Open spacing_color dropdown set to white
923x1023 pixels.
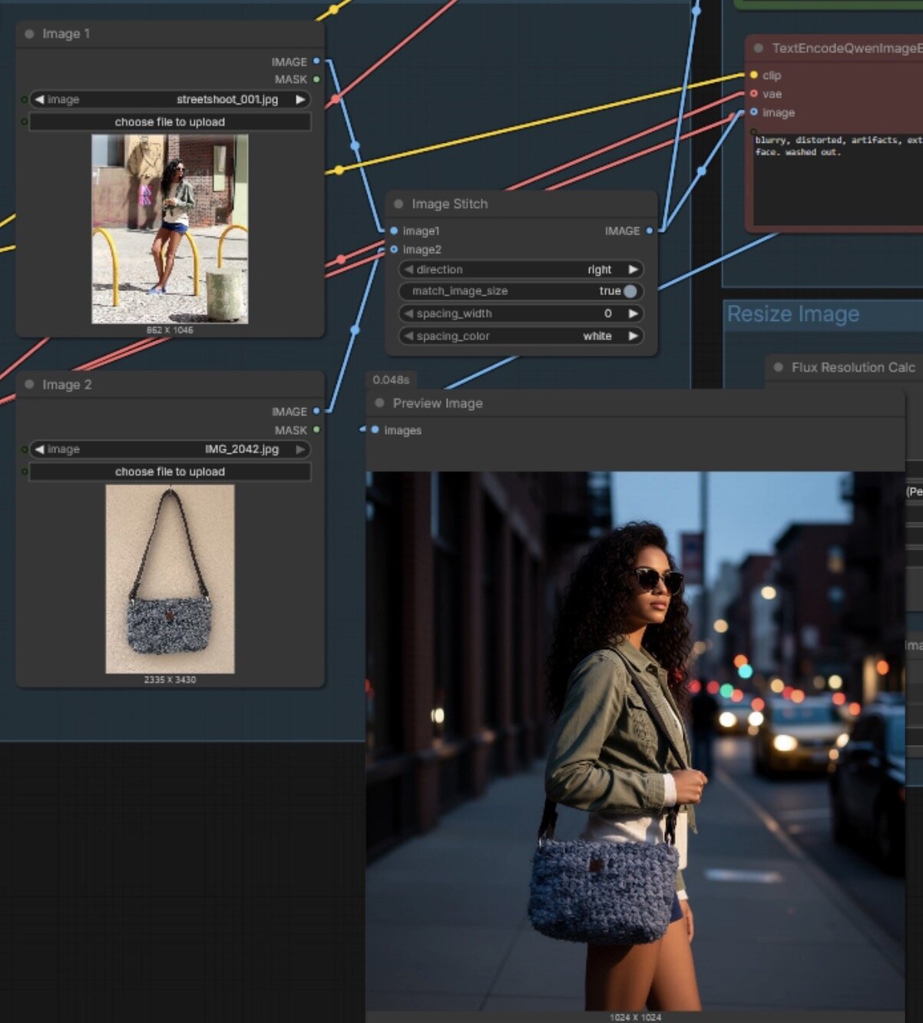point(521,336)
